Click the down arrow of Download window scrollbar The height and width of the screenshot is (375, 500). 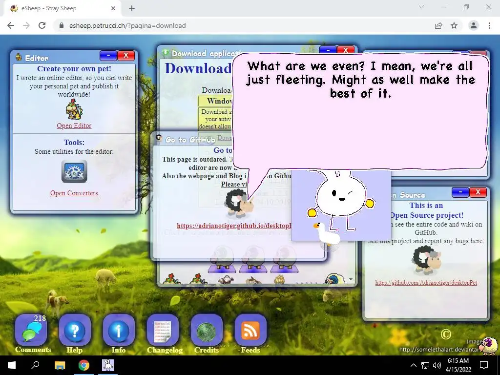coord(351,279)
